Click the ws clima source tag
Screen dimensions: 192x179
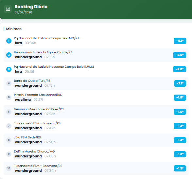point(23,99)
